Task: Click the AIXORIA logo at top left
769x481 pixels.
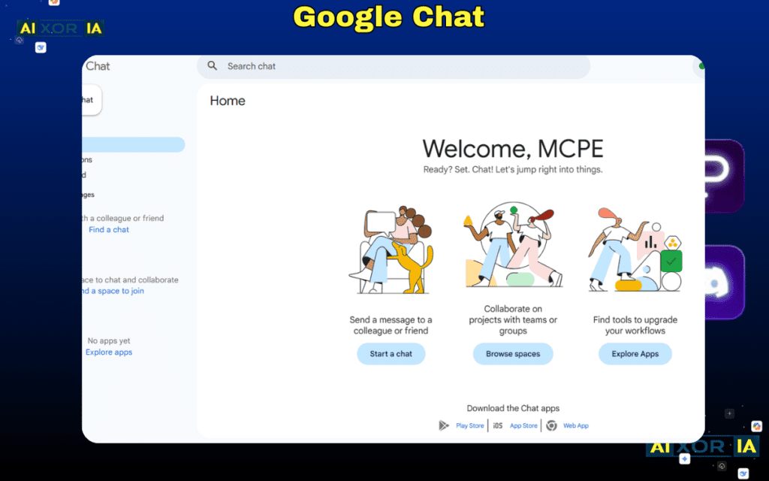Action: tap(60, 29)
